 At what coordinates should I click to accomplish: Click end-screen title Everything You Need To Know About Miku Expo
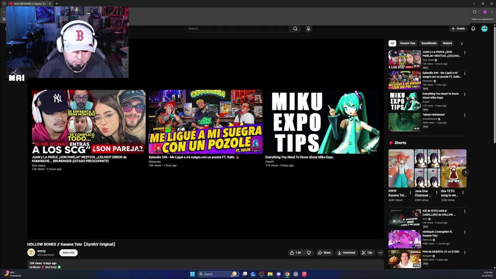click(299, 157)
